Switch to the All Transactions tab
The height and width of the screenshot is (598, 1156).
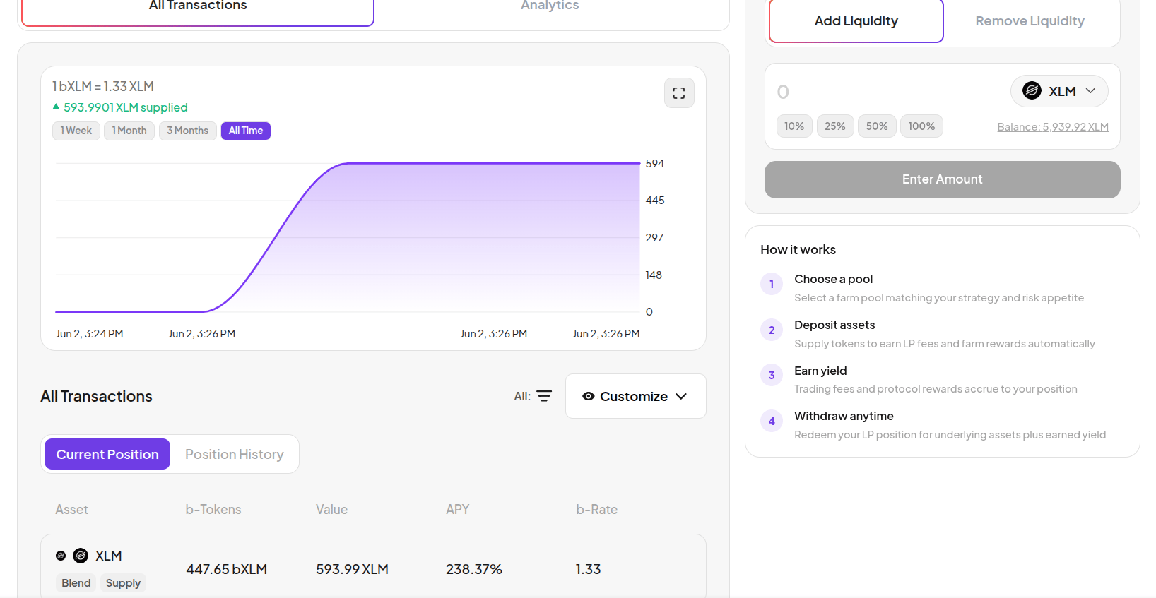click(x=198, y=8)
